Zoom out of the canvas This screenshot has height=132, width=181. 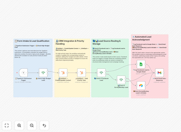pyautogui.click(x=32, y=125)
